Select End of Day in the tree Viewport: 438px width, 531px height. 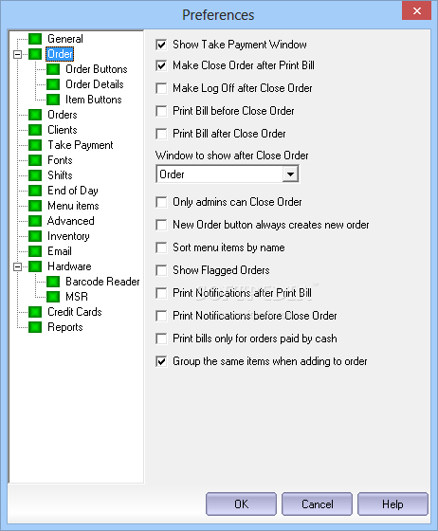pos(73,191)
